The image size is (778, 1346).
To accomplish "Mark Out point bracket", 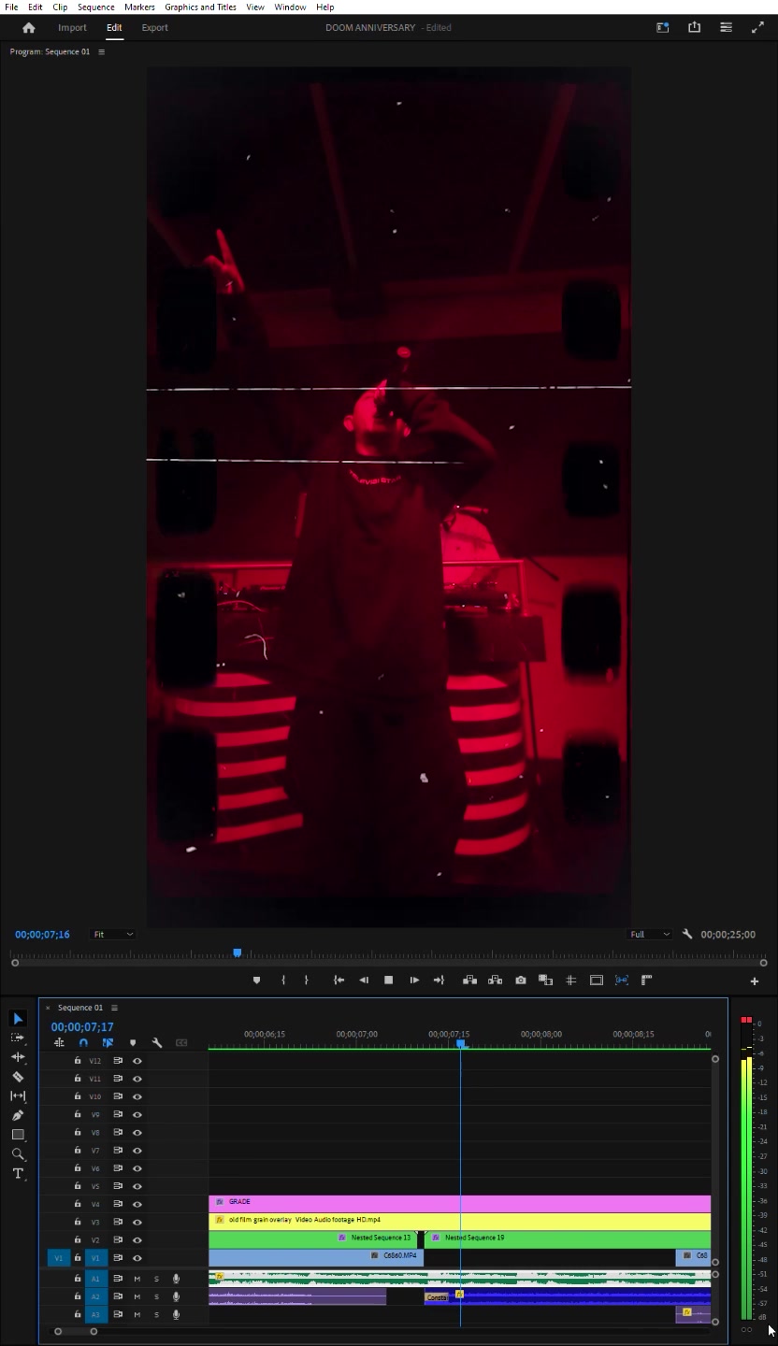I will click(306, 981).
